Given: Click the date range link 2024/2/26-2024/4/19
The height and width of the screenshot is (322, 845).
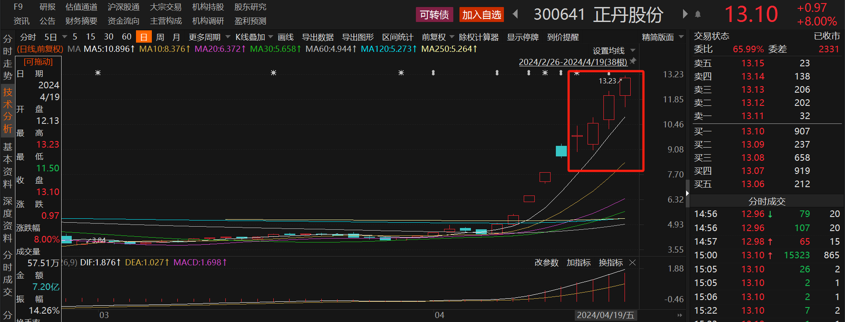Looking at the screenshot, I should click(573, 62).
